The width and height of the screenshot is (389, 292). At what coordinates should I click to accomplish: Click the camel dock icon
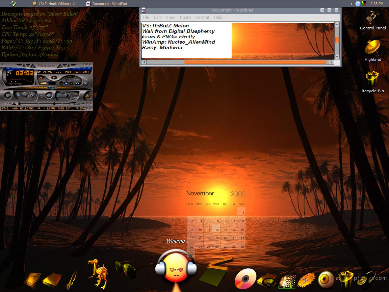pyautogui.click(x=98, y=274)
